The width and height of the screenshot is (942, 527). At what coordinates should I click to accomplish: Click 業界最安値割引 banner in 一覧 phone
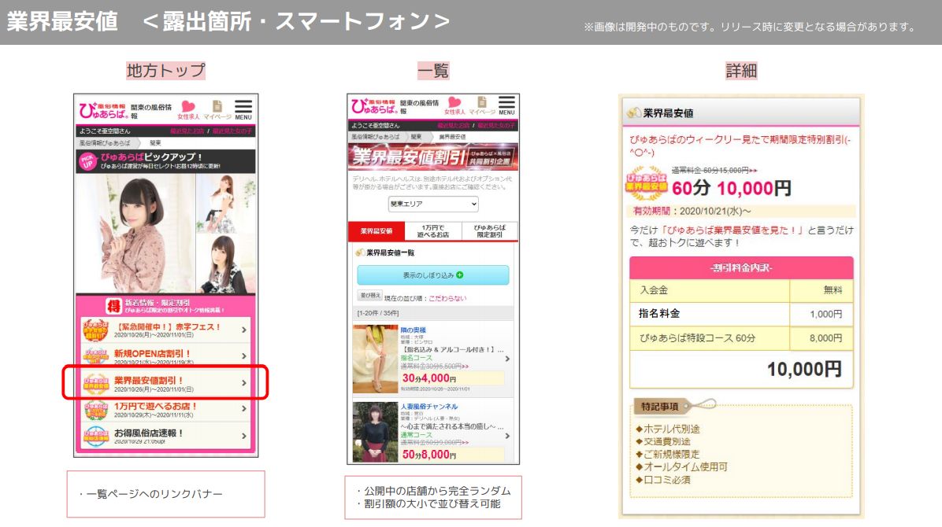[x=432, y=157]
